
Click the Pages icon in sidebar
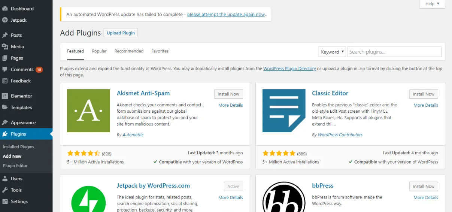tap(5, 58)
